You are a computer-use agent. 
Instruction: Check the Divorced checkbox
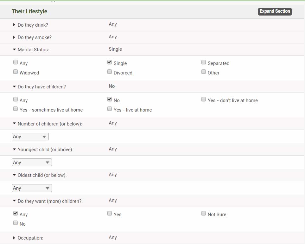pos(110,72)
